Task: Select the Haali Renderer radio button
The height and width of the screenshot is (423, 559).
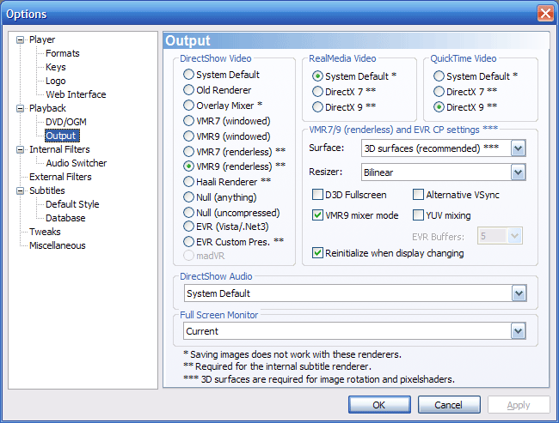Action: (188, 182)
